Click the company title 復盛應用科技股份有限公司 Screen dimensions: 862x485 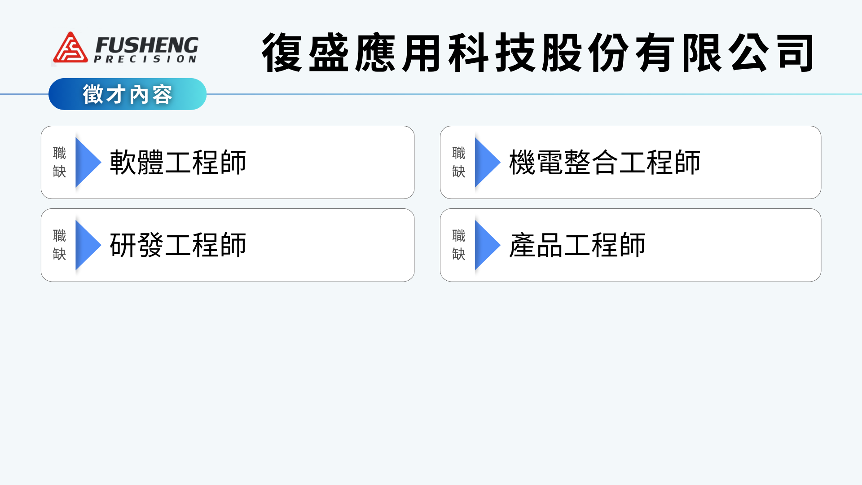(x=538, y=53)
